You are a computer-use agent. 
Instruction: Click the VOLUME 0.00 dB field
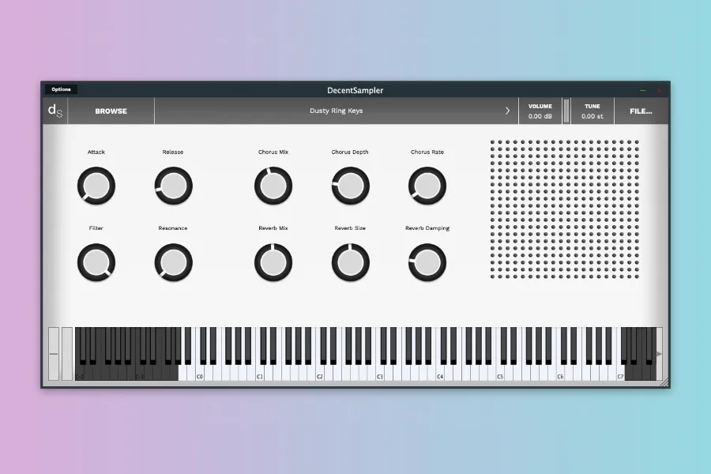point(540,111)
